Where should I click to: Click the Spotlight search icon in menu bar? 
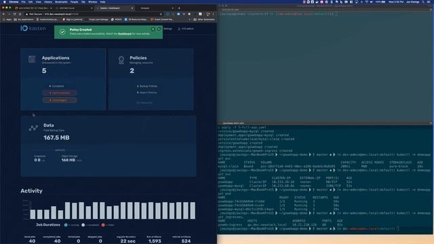click(x=423, y=1)
